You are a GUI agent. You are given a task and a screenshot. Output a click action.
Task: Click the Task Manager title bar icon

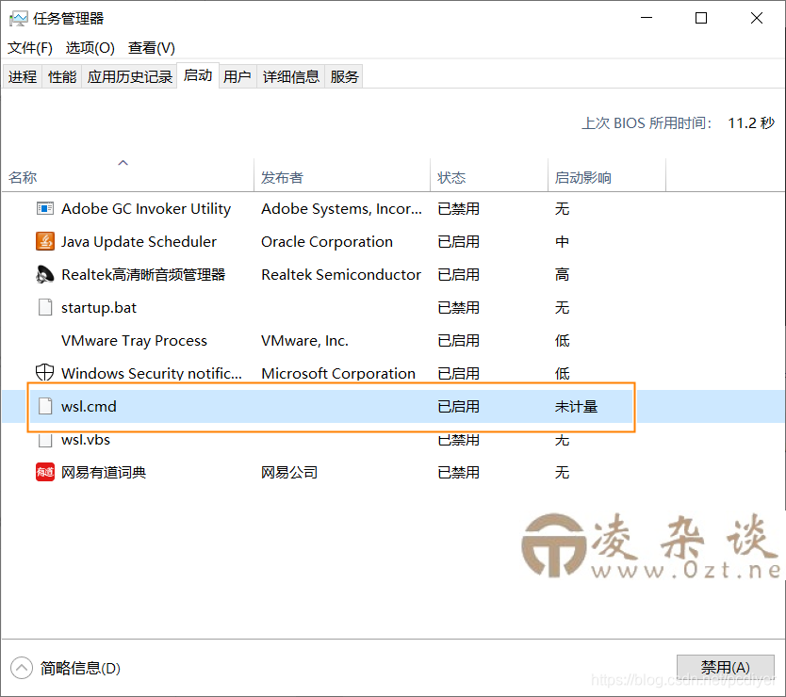click(x=19, y=19)
